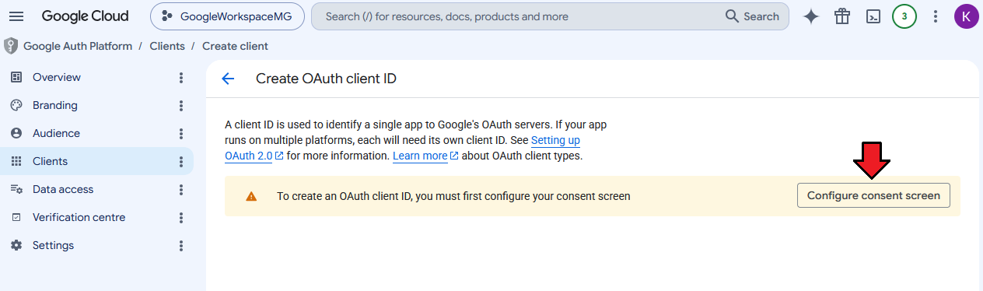Open the vertical dots settings menu in header
The width and height of the screenshot is (983, 291).
tap(936, 16)
